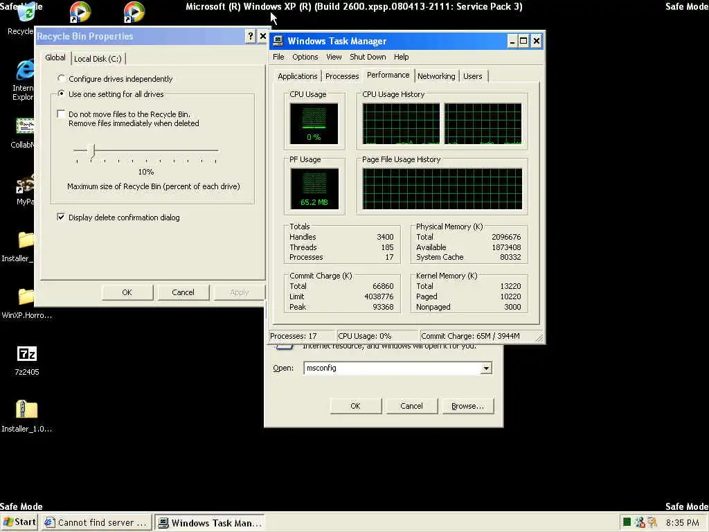The width and height of the screenshot is (709, 532).
Task: Open the Shut Down menu
Action: pyautogui.click(x=368, y=57)
